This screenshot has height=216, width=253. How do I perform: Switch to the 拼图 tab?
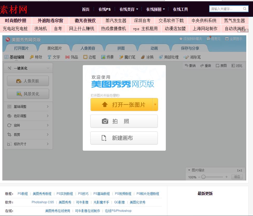121,48
